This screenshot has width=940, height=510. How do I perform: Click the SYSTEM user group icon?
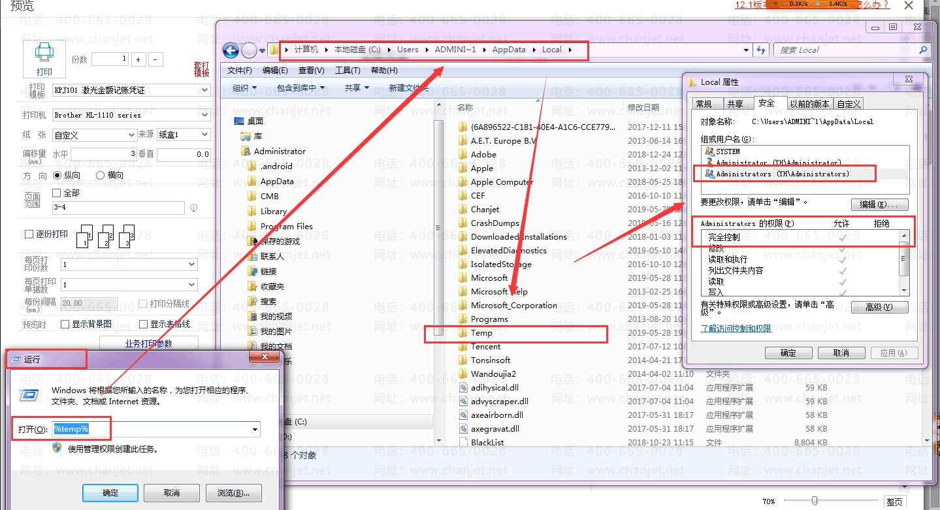tap(710, 151)
